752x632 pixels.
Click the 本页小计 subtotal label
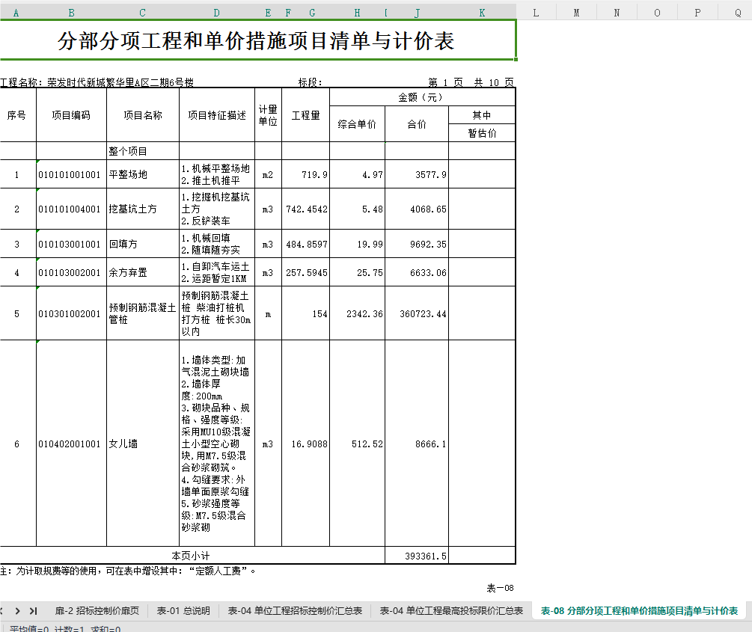191,556
